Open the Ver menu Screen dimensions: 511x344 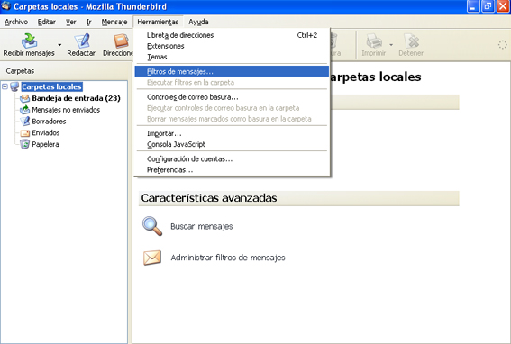click(70, 22)
